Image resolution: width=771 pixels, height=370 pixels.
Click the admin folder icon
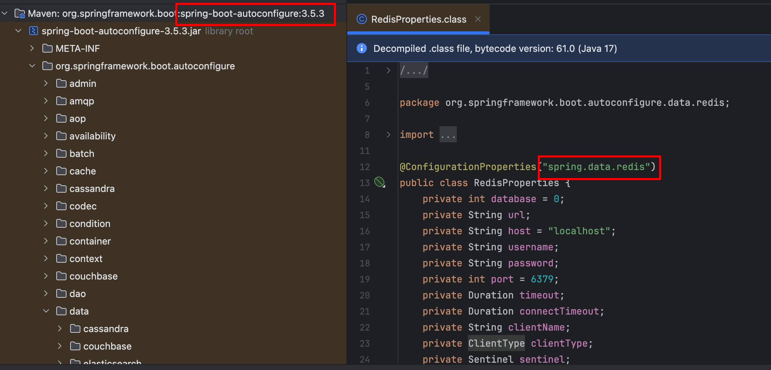pyautogui.click(x=61, y=83)
